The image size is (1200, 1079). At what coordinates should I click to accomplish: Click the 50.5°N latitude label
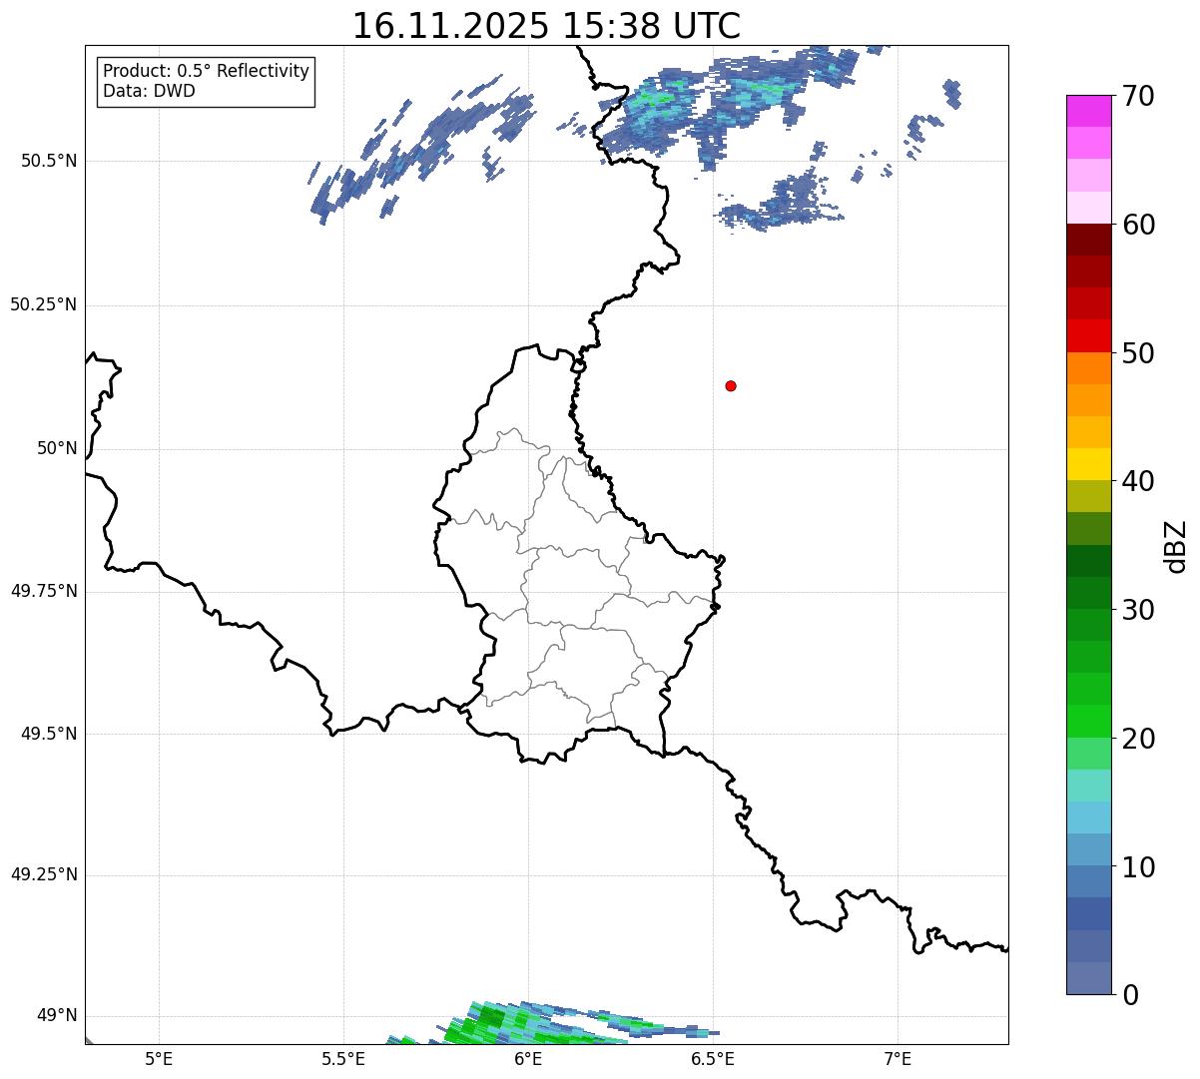pyautogui.click(x=48, y=161)
